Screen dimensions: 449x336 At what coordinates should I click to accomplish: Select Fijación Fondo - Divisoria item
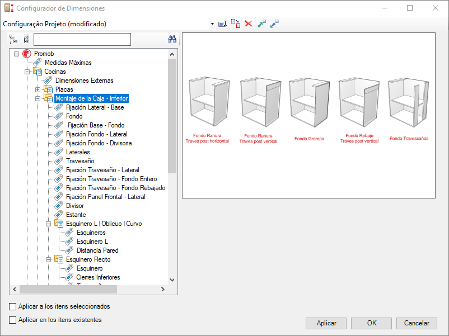(99, 143)
